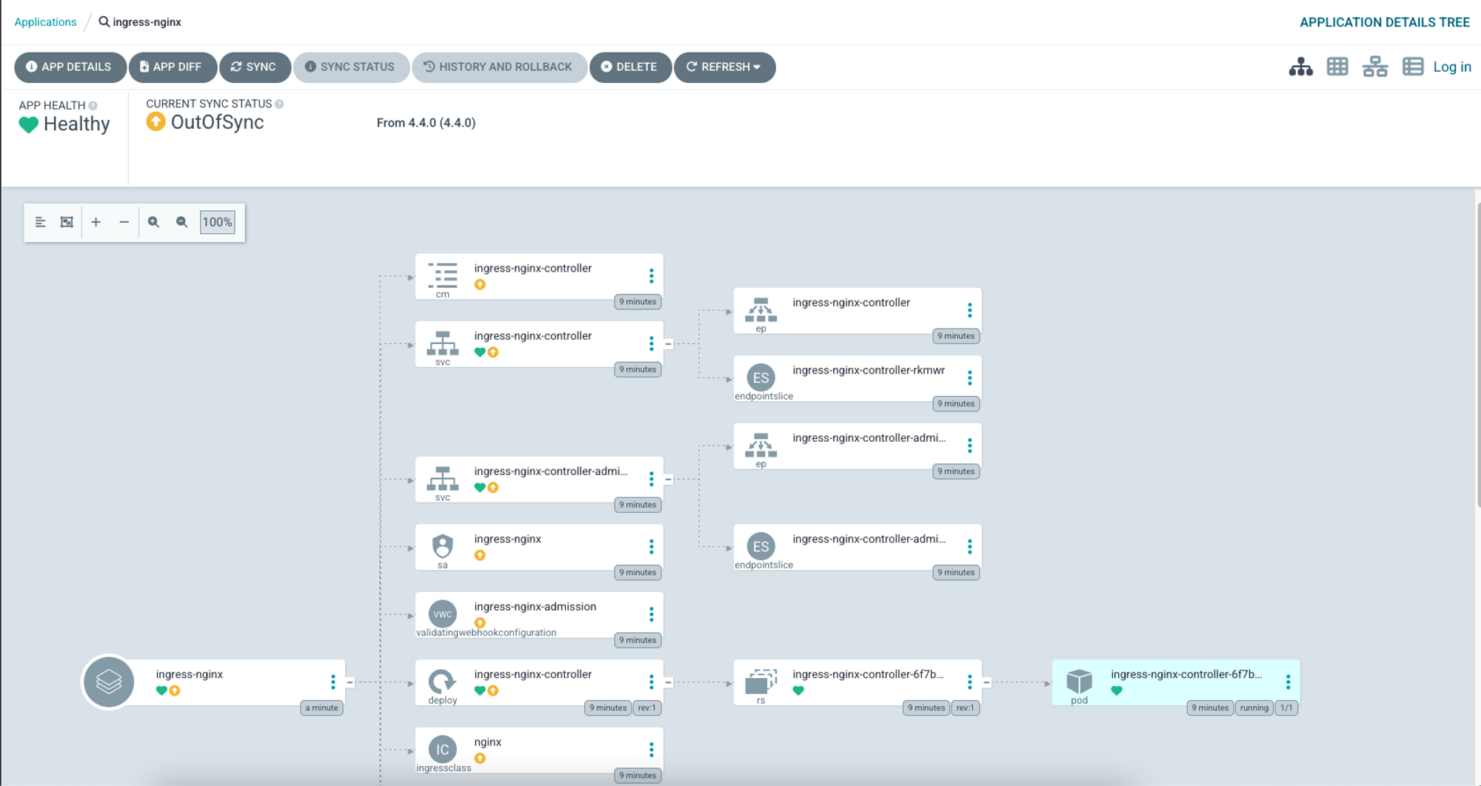Image resolution: width=1481 pixels, height=786 pixels.
Task: Click the 100% zoom level field
Action: pyautogui.click(x=218, y=222)
